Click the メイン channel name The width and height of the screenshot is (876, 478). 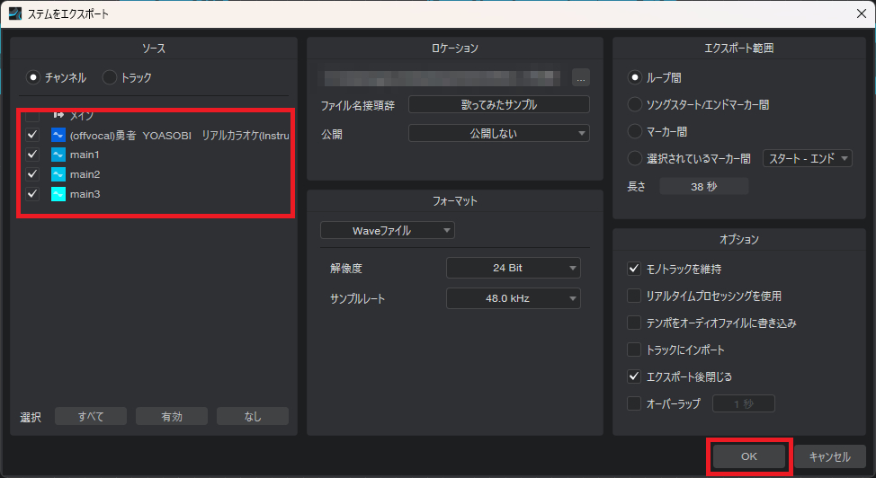click(82, 116)
